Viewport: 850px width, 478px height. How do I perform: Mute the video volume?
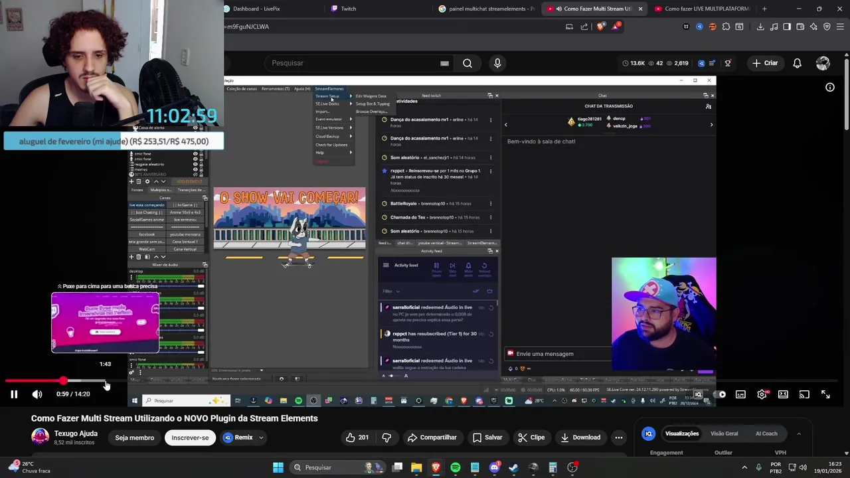37,394
